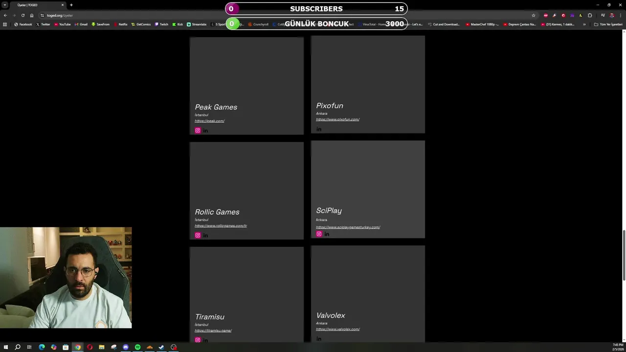Close the Üyeler | TOGED tab
This screenshot has height=352, width=626.
coord(63,5)
